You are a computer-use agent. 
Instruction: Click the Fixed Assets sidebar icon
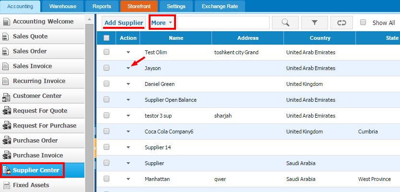click(x=6, y=185)
